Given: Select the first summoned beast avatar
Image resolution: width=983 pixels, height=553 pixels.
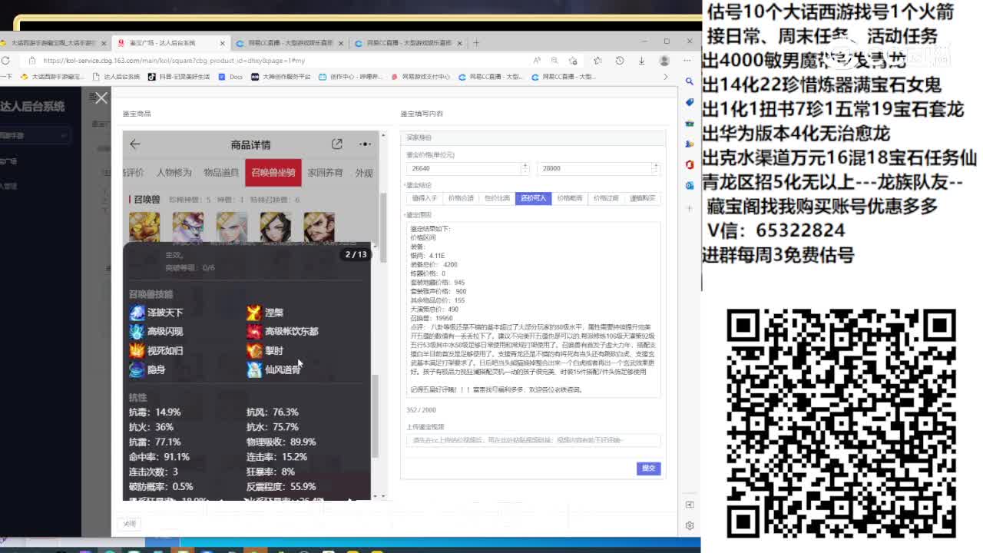Looking at the screenshot, I should pos(144,227).
